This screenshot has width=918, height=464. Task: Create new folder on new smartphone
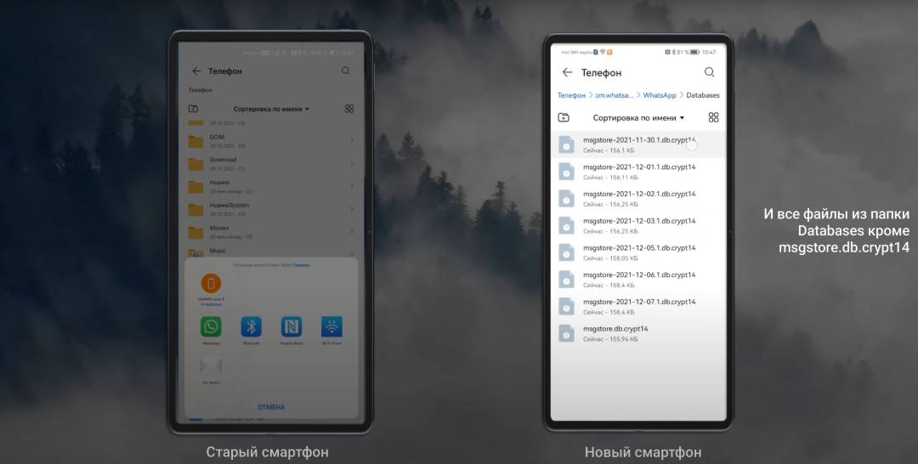tap(564, 117)
